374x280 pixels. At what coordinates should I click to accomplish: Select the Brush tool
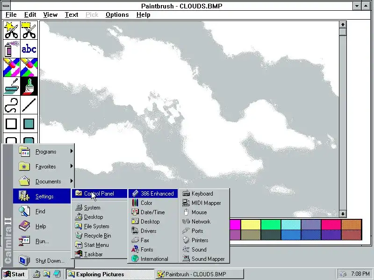pyautogui.click(x=29, y=86)
